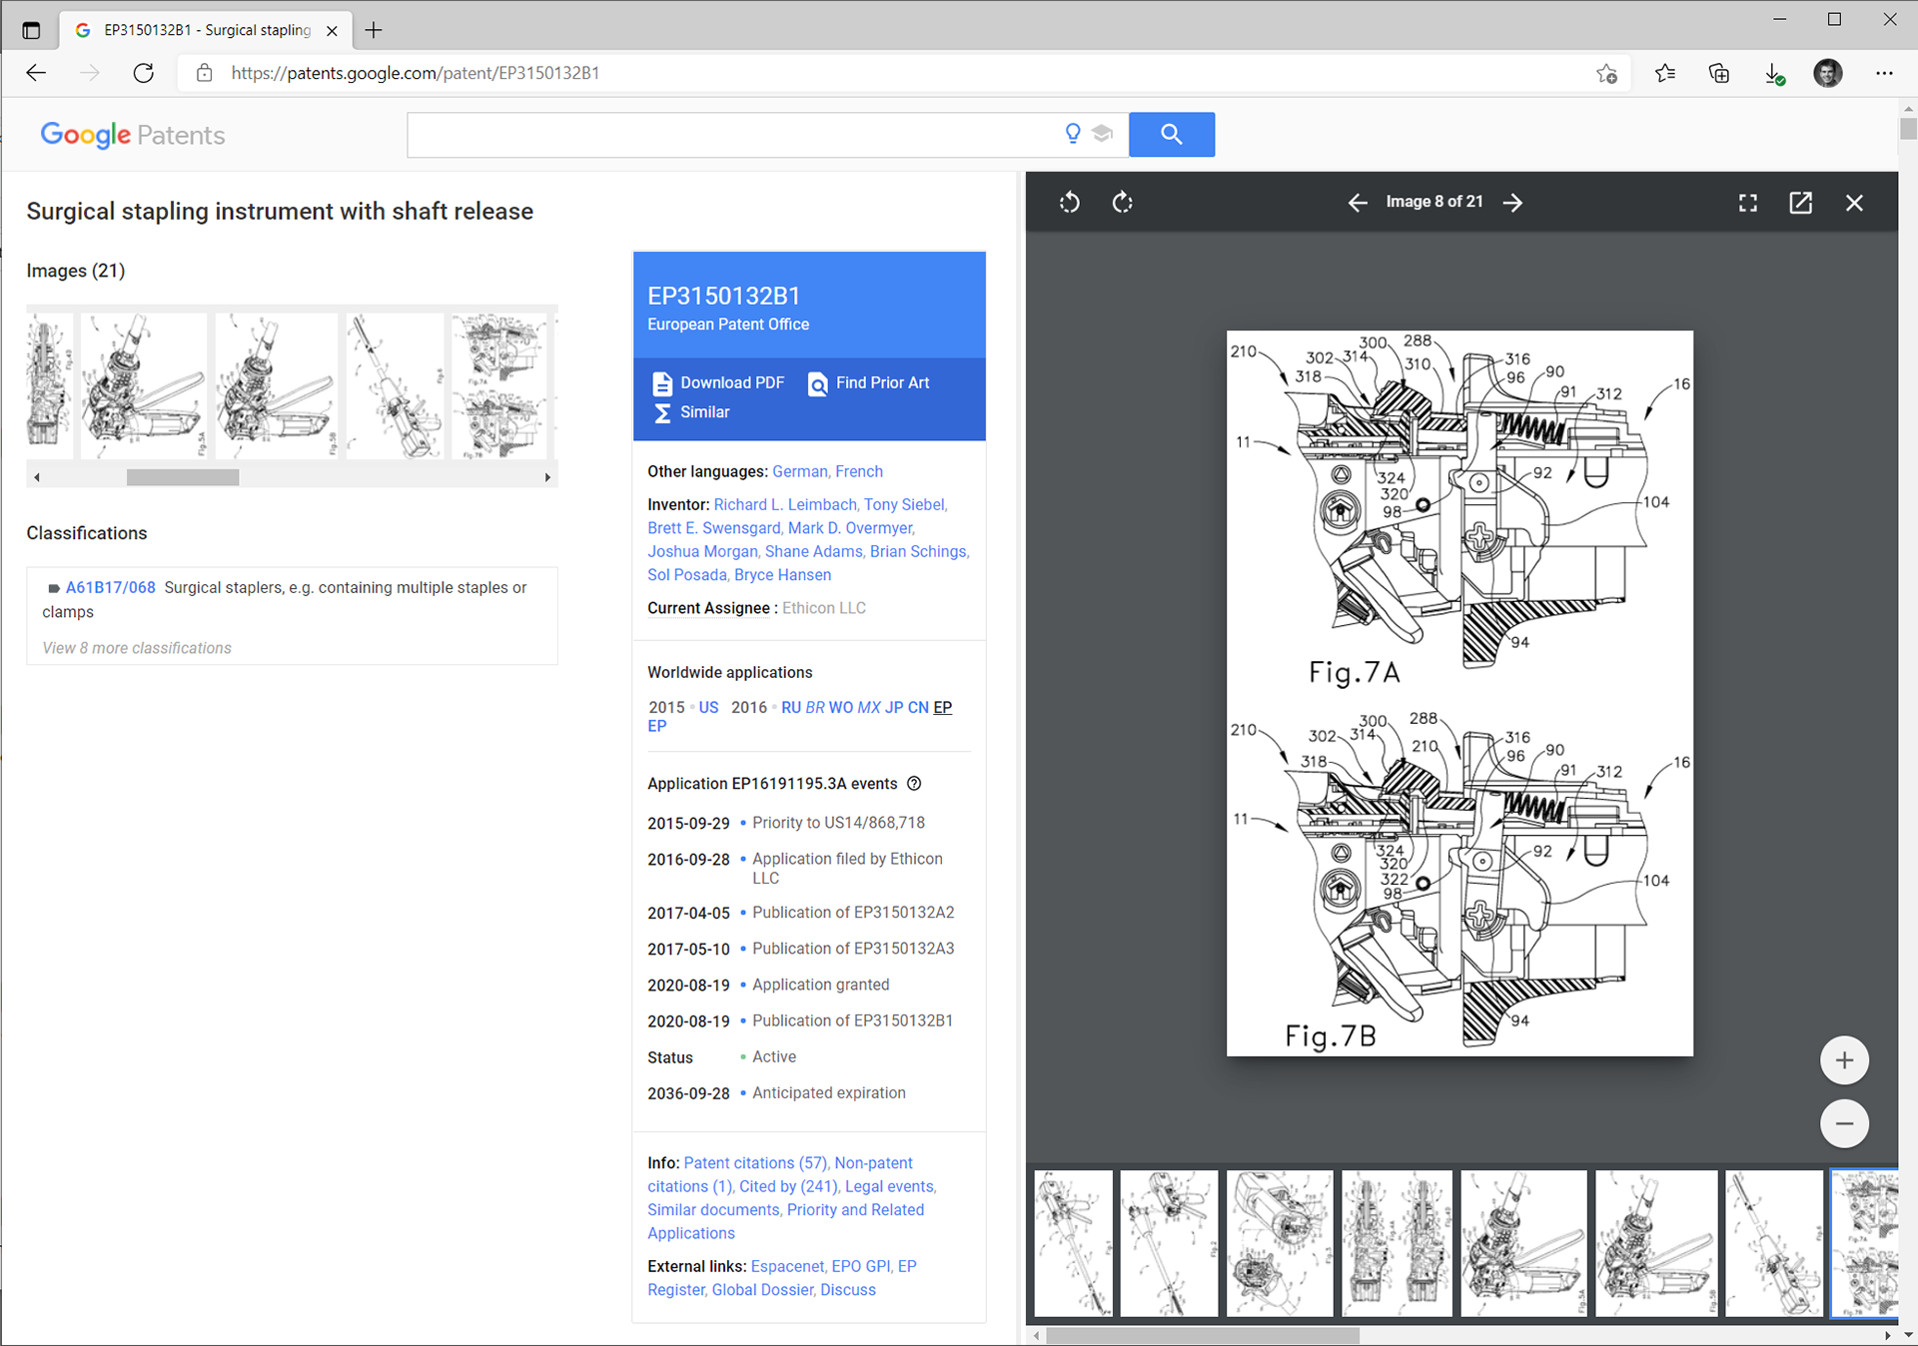Open inventor Richard L. Leimbach
The image size is (1918, 1346).
coord(785,505)
